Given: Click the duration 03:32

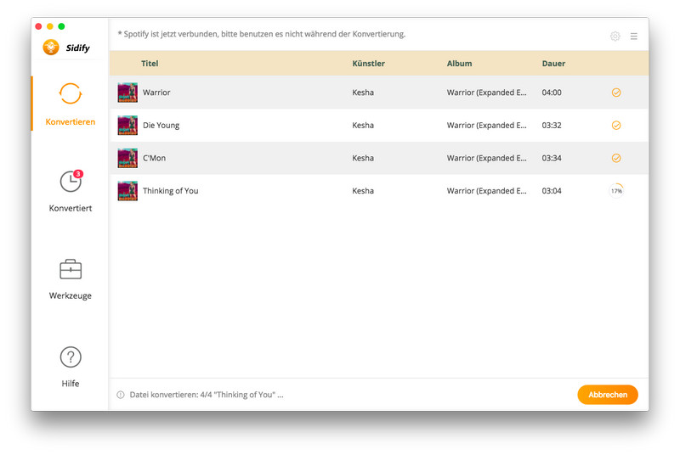Looking at the screenshot, I should [552, 126].
